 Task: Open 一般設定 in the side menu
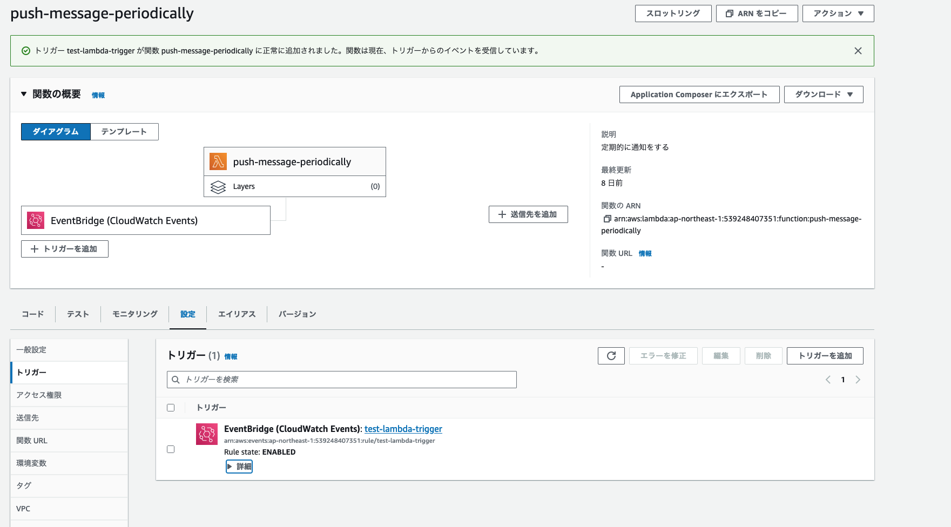tap(69, 350)
